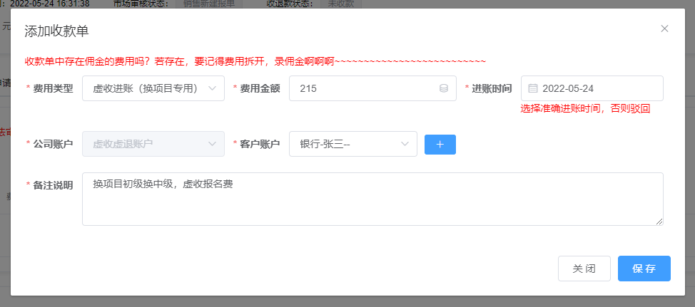Click the 虚收虚退账户 company account field

point(143,145)
